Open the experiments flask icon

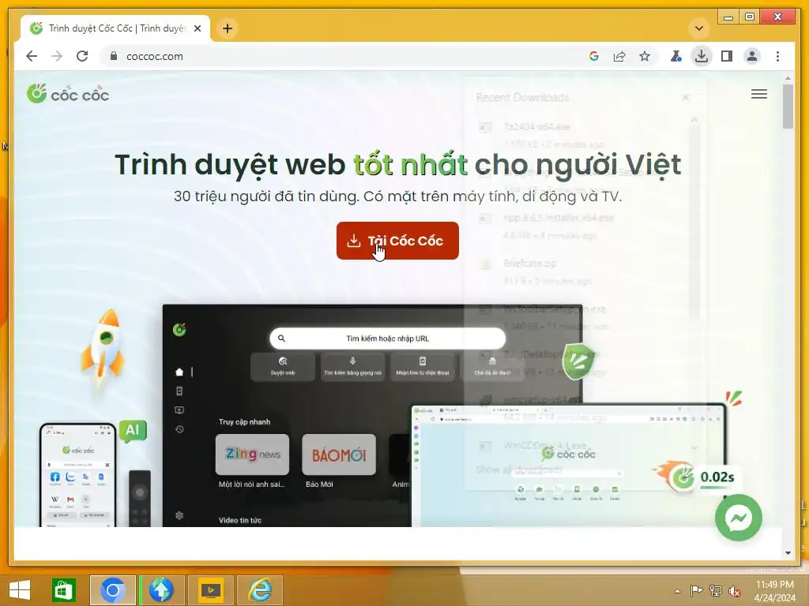point(675,56)
